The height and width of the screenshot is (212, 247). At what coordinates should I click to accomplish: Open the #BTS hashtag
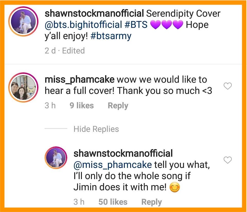pyautogui.click(x=136, y=25)
